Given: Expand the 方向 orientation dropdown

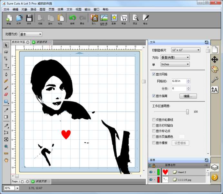Looking at the screenshot, I should tap(175, 57).
